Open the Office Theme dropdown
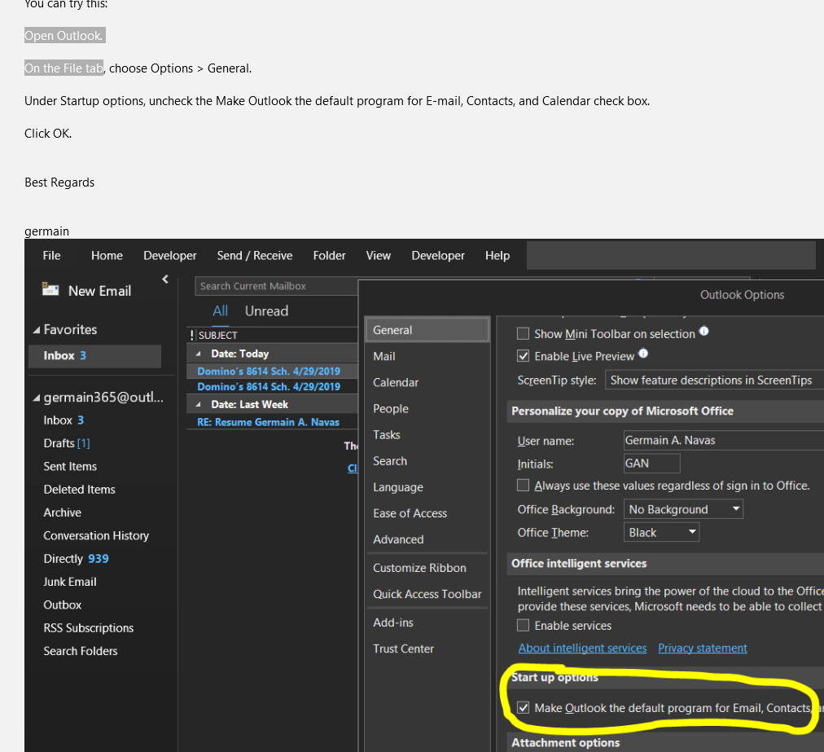The image size is (824, 752). click(661, 532)
